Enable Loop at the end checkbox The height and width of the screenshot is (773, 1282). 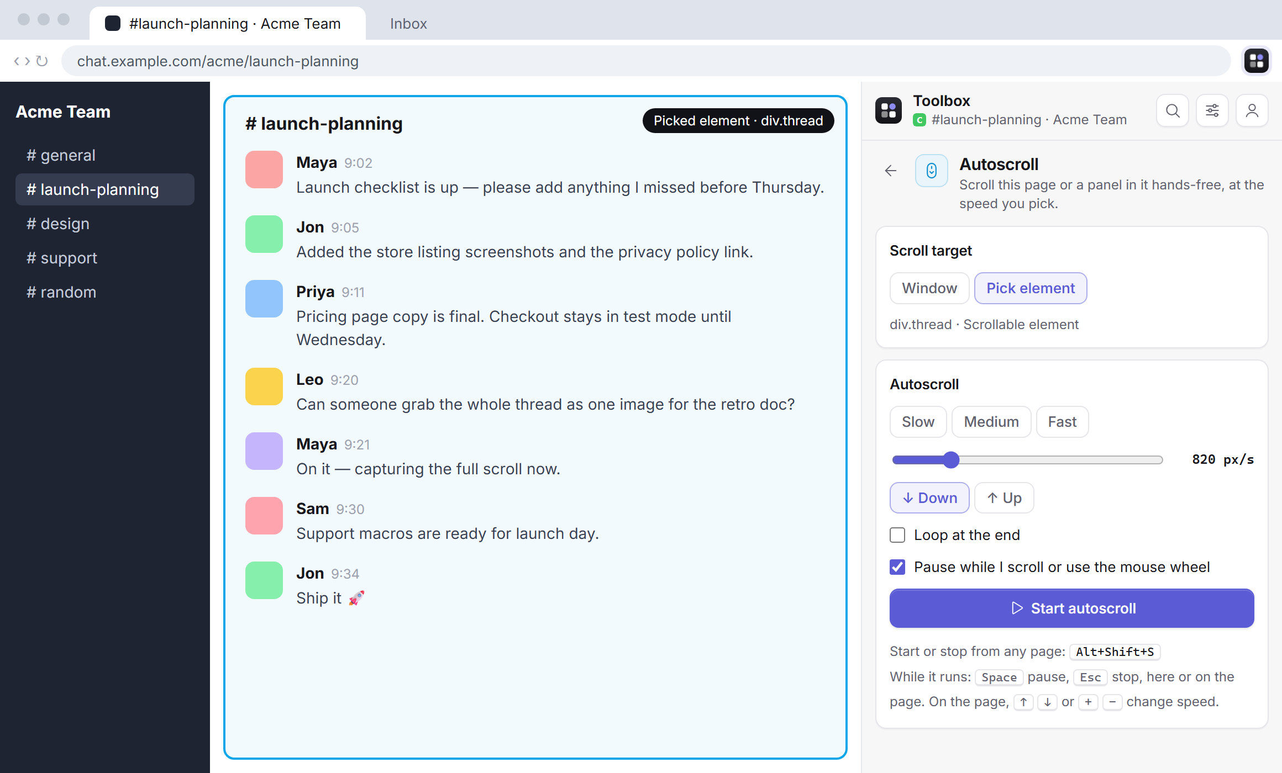(x=897, y=535)
